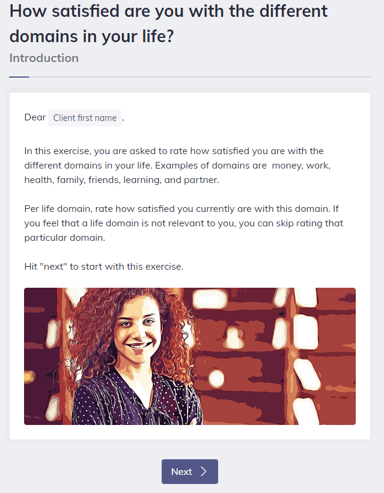
Task: Click the word "money" in the domain examples
Action: pos(288,165)
